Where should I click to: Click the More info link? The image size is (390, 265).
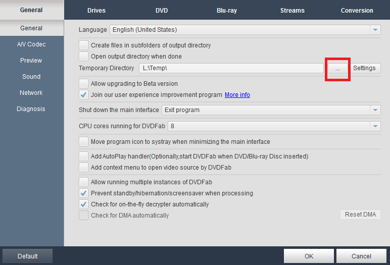point(237,95)
